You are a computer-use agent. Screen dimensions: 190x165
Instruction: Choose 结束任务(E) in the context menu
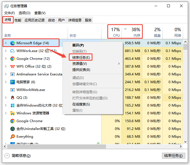point(93,57)
